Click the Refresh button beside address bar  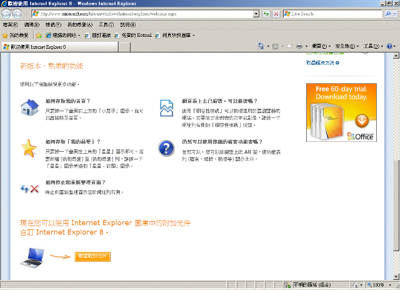click(266, 13)
